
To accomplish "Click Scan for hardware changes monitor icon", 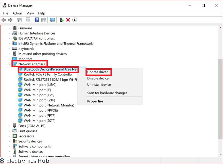I will coord(53,20).
